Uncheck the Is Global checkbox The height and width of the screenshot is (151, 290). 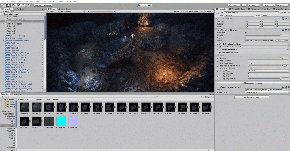246,33
